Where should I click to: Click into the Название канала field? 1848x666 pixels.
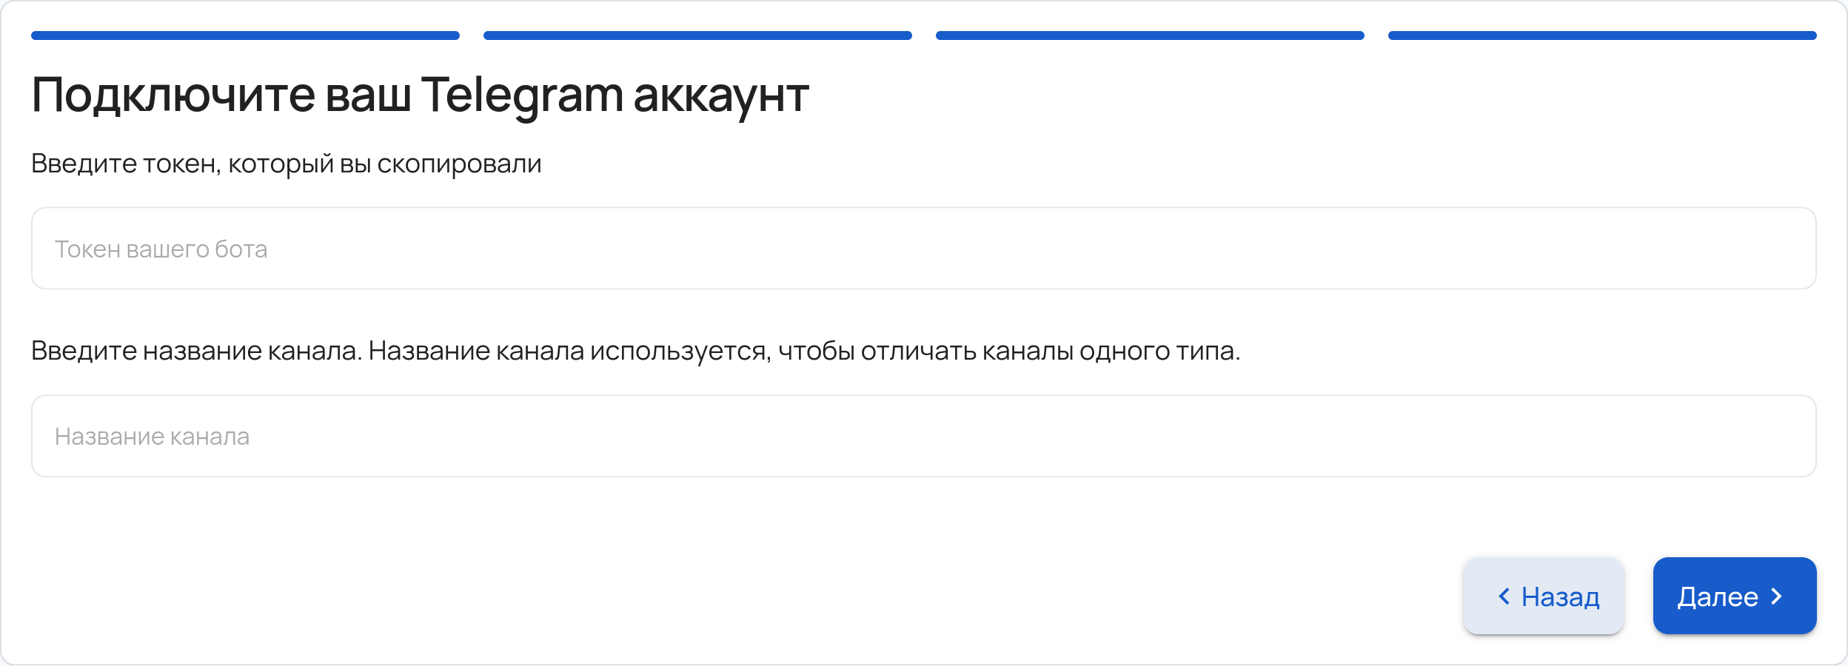(x=923, y=437)
